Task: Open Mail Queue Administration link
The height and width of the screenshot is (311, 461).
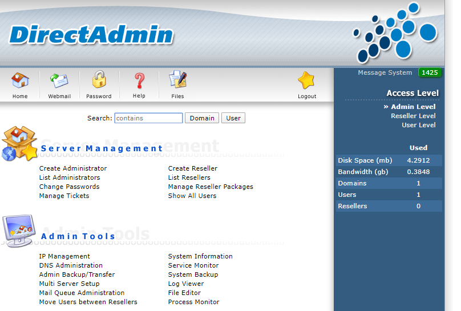Action: pos(82,293)
